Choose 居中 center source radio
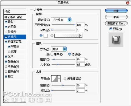The image size is (131, 106). pyautogui.click(x=52, y=54)
